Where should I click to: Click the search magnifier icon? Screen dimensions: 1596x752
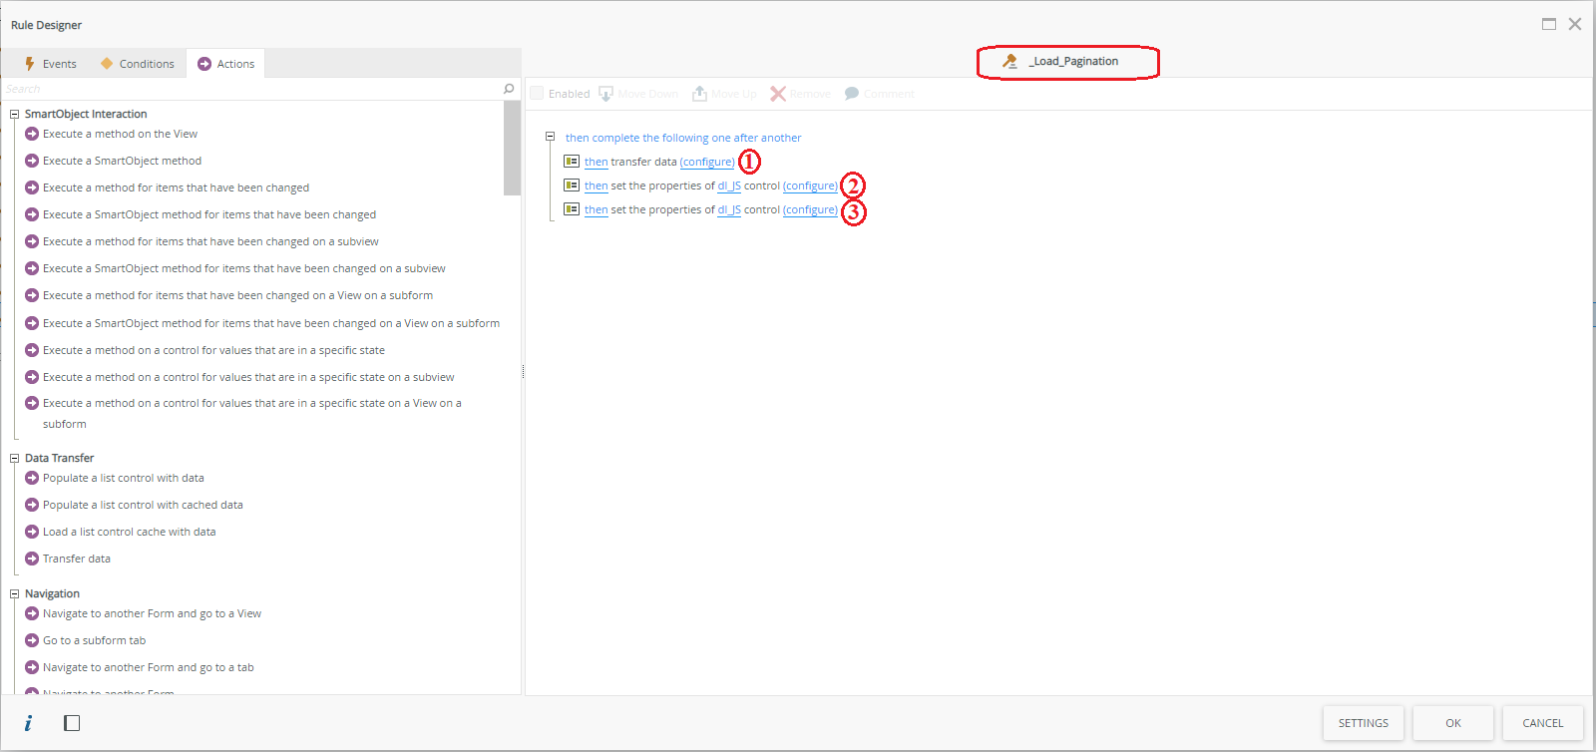click(x=509, y=89)
